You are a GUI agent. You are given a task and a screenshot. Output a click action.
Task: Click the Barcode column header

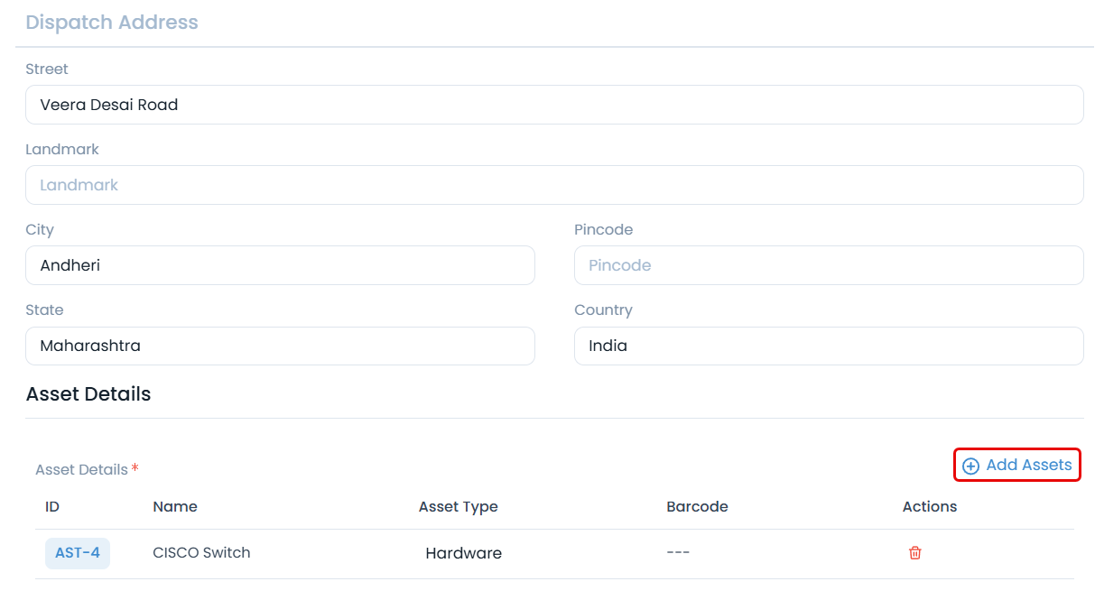pos(697,506)
